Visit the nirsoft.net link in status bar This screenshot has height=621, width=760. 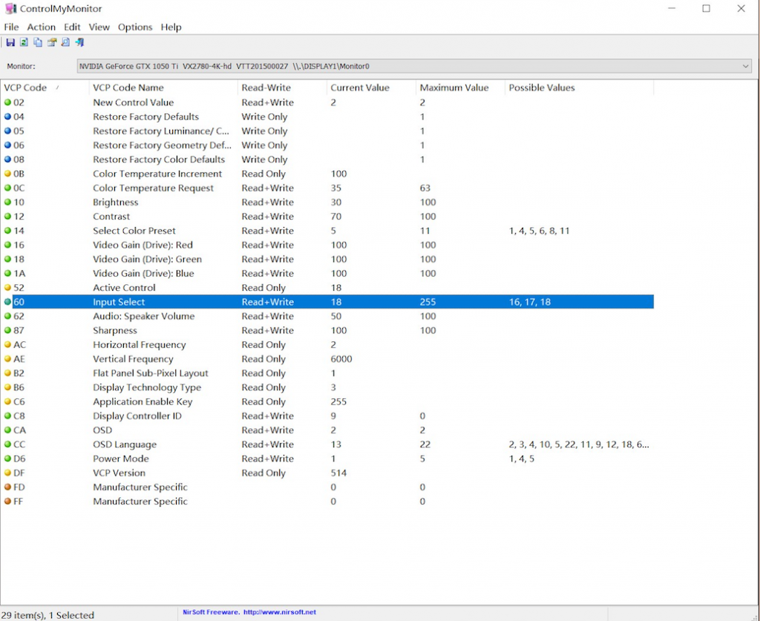point(281,612)
